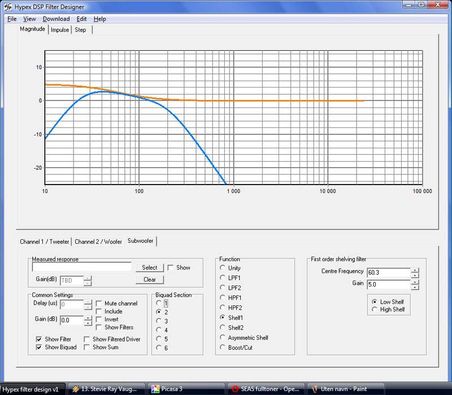Select Biquad Section 6
The image size is (452, 395).
[159, 348]
